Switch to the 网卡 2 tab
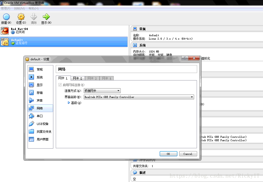 (78, 78)
